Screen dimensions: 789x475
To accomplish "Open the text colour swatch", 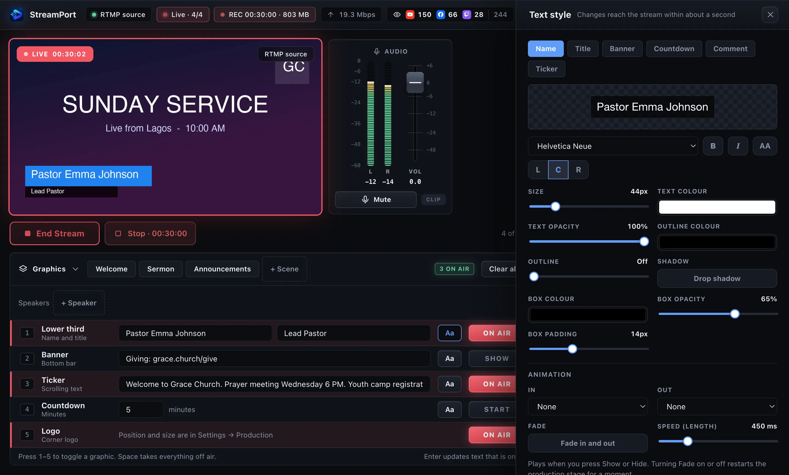I will [717, 207].
